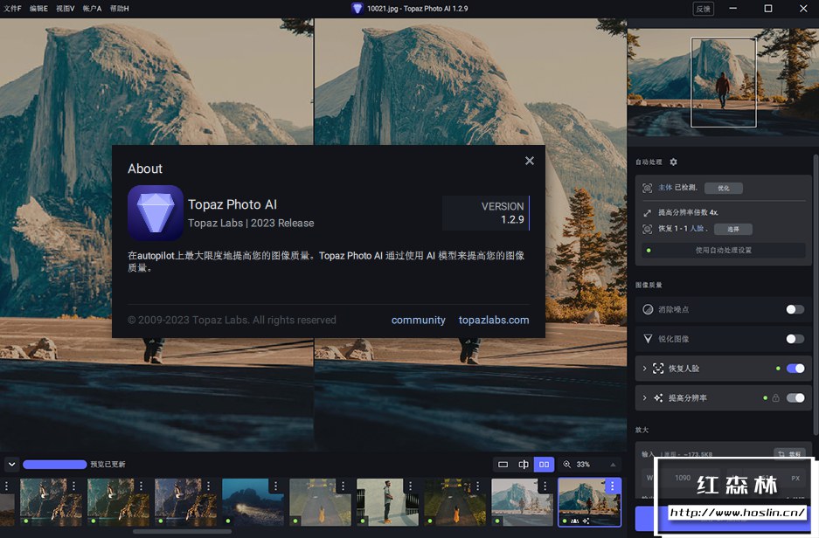Click the 预览已更新 status text
Screen dimensions: 819x538
[x=108, y=465]
